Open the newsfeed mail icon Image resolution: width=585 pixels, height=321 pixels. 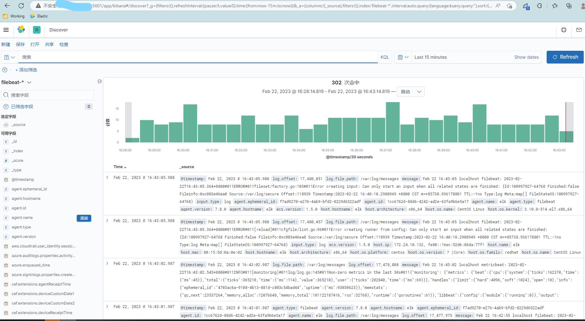coord(579,30)
